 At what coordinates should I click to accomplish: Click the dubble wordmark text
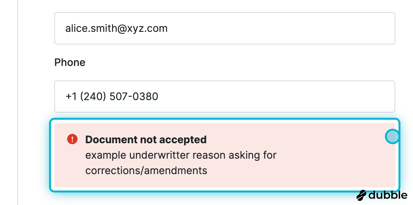pyautogui.click(x=387, y=195)
